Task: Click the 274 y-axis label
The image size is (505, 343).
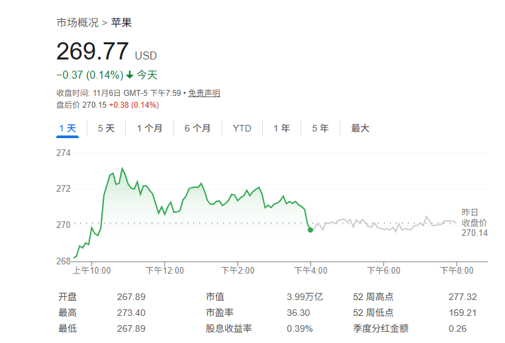Action: [x=64, y=153]
